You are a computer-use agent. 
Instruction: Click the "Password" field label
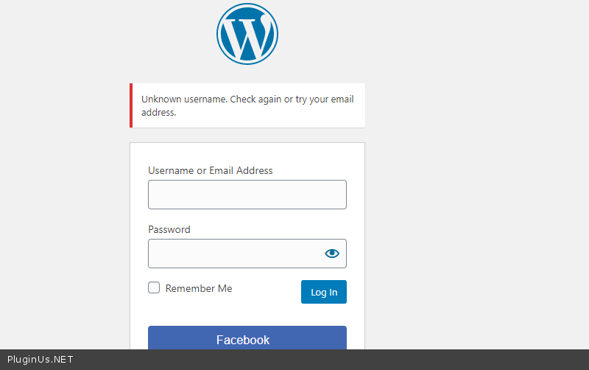pyautogui.click(x=169, y=229)
